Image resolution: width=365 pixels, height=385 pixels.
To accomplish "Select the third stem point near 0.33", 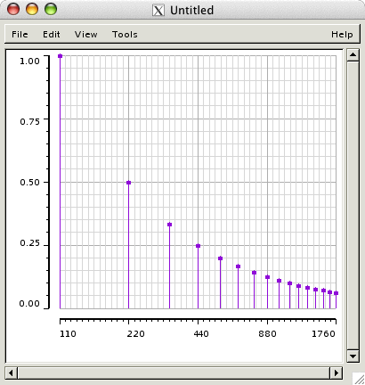I will click(x=169, y=225).
